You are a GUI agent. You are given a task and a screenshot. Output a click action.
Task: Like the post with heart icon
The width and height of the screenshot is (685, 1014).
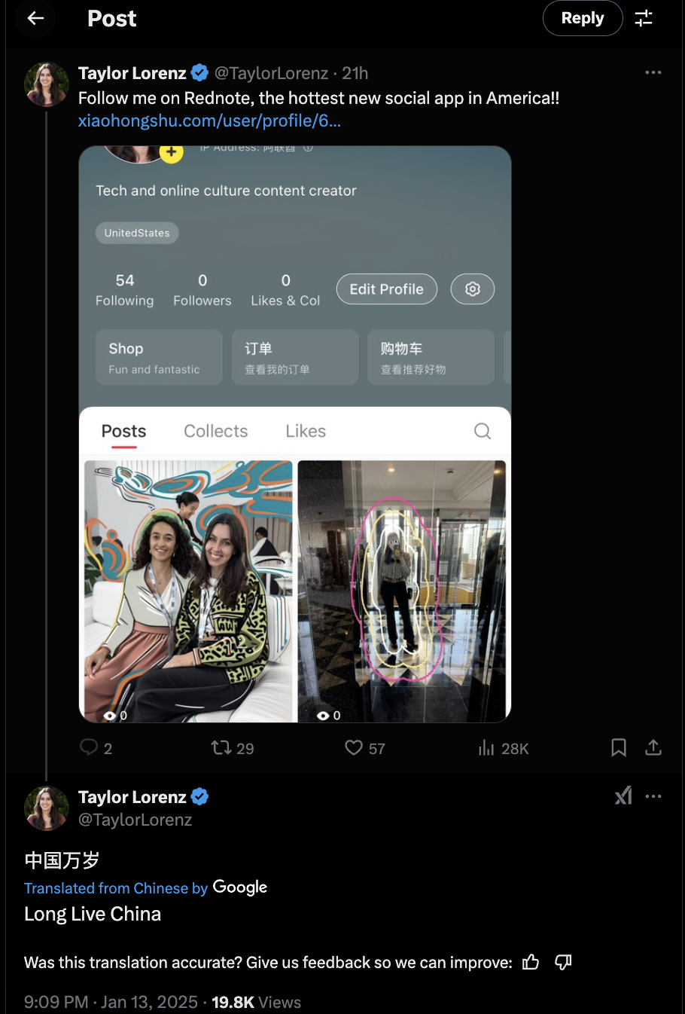[x=354, y=747]
